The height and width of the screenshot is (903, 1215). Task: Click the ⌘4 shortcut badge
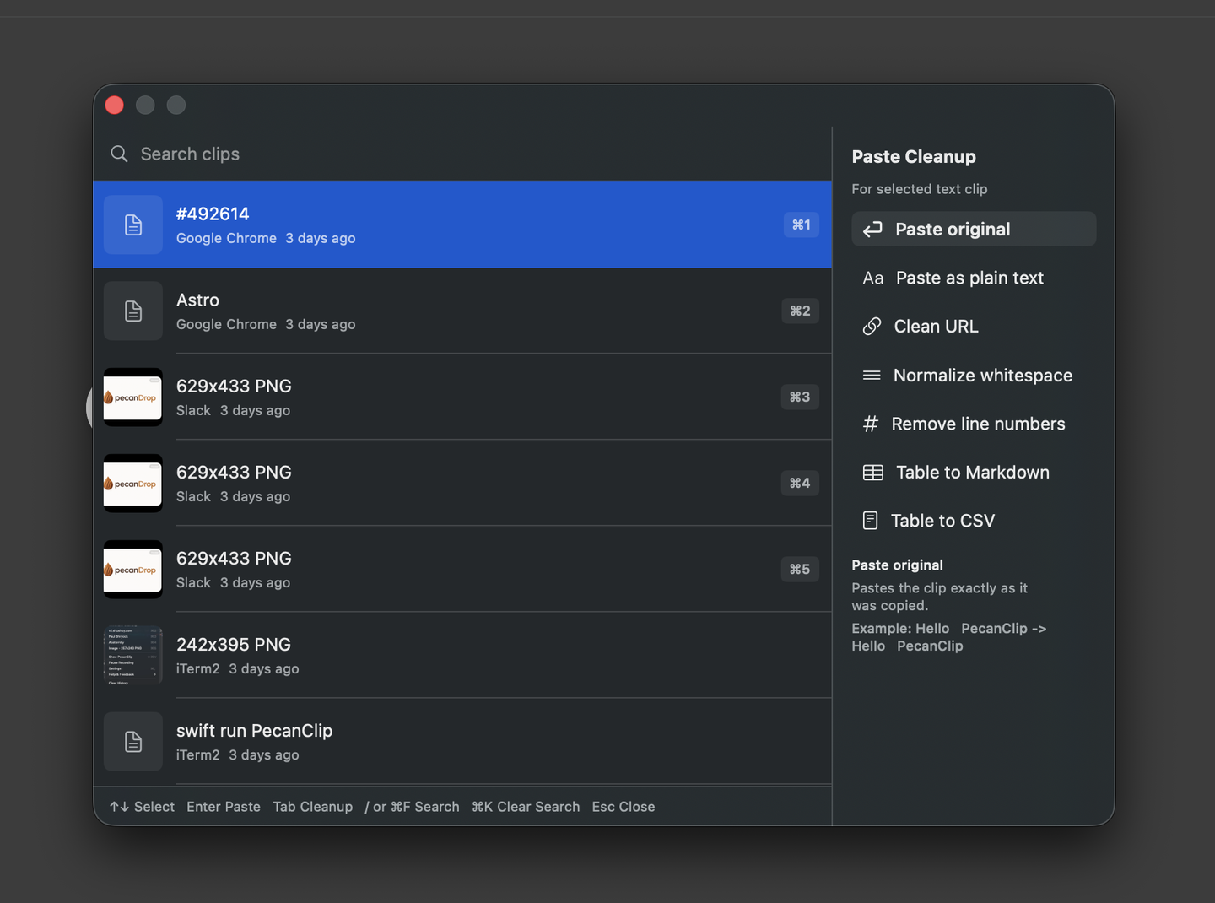click(800, 483)
